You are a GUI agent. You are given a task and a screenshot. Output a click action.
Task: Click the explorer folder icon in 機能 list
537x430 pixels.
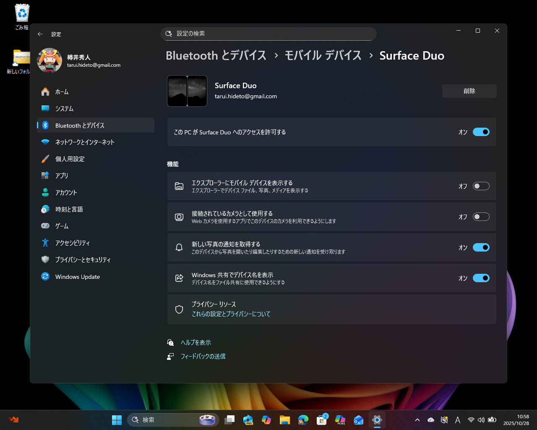[179, 186]
